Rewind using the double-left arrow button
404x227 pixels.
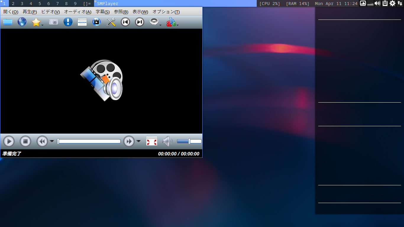pyautogui.click(x=42, y=141)
